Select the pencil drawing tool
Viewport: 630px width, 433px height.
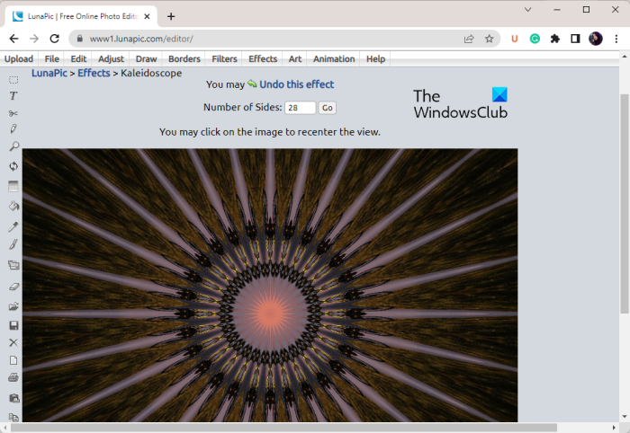(x=13, y=128)
